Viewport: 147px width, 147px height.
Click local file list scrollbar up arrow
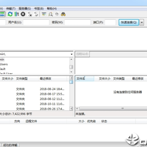click(x=71, y=78)
